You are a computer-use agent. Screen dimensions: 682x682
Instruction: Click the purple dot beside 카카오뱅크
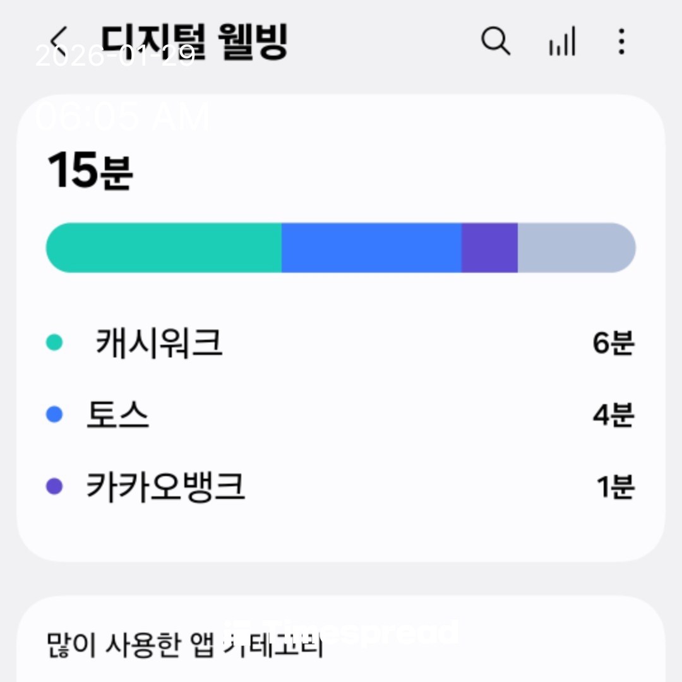coord(55,486)
